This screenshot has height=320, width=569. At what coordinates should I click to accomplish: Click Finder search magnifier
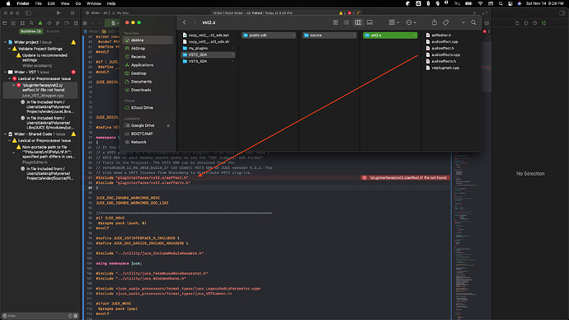[473, 22]
